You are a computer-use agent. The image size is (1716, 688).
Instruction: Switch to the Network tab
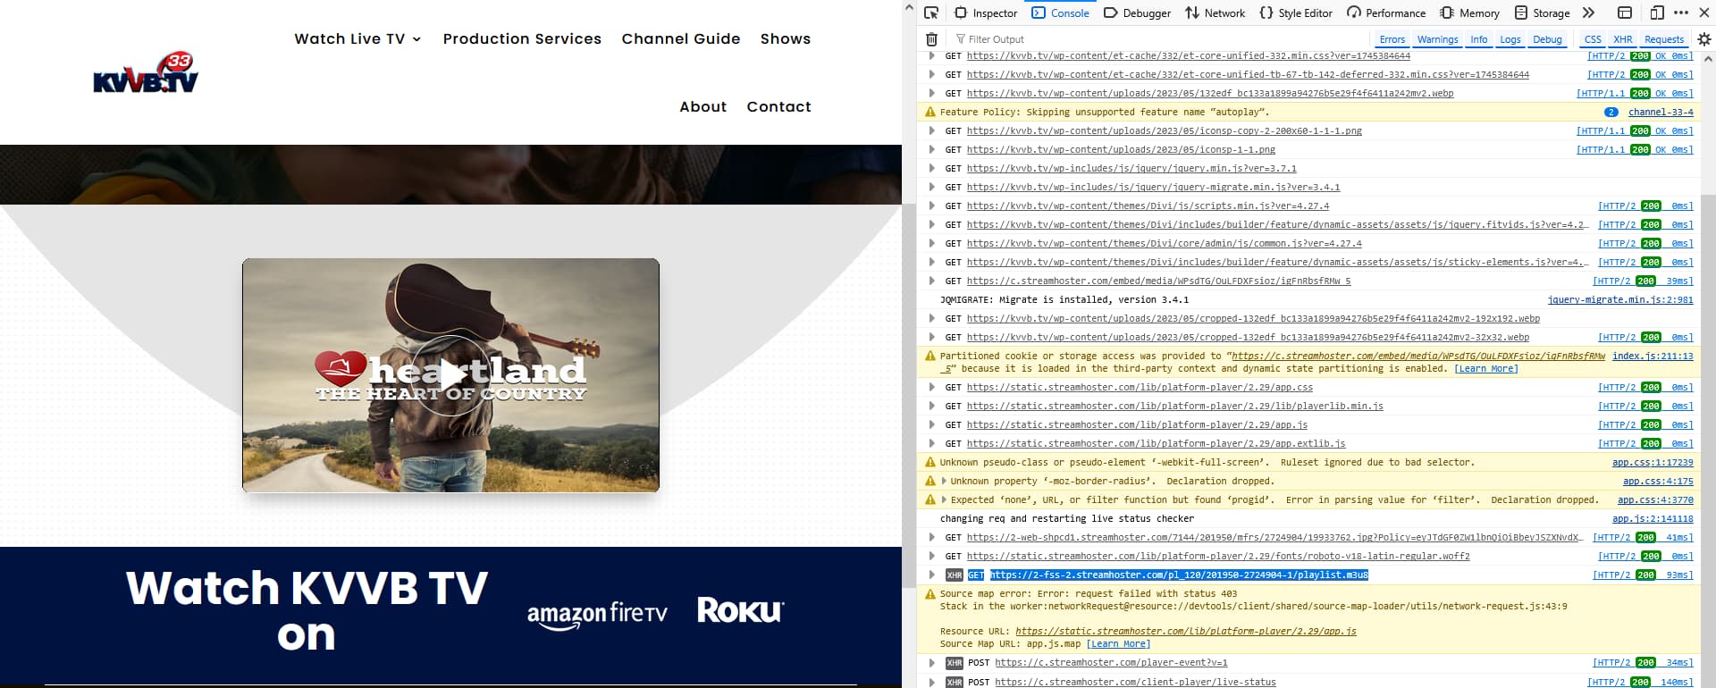pos(1215,13)
